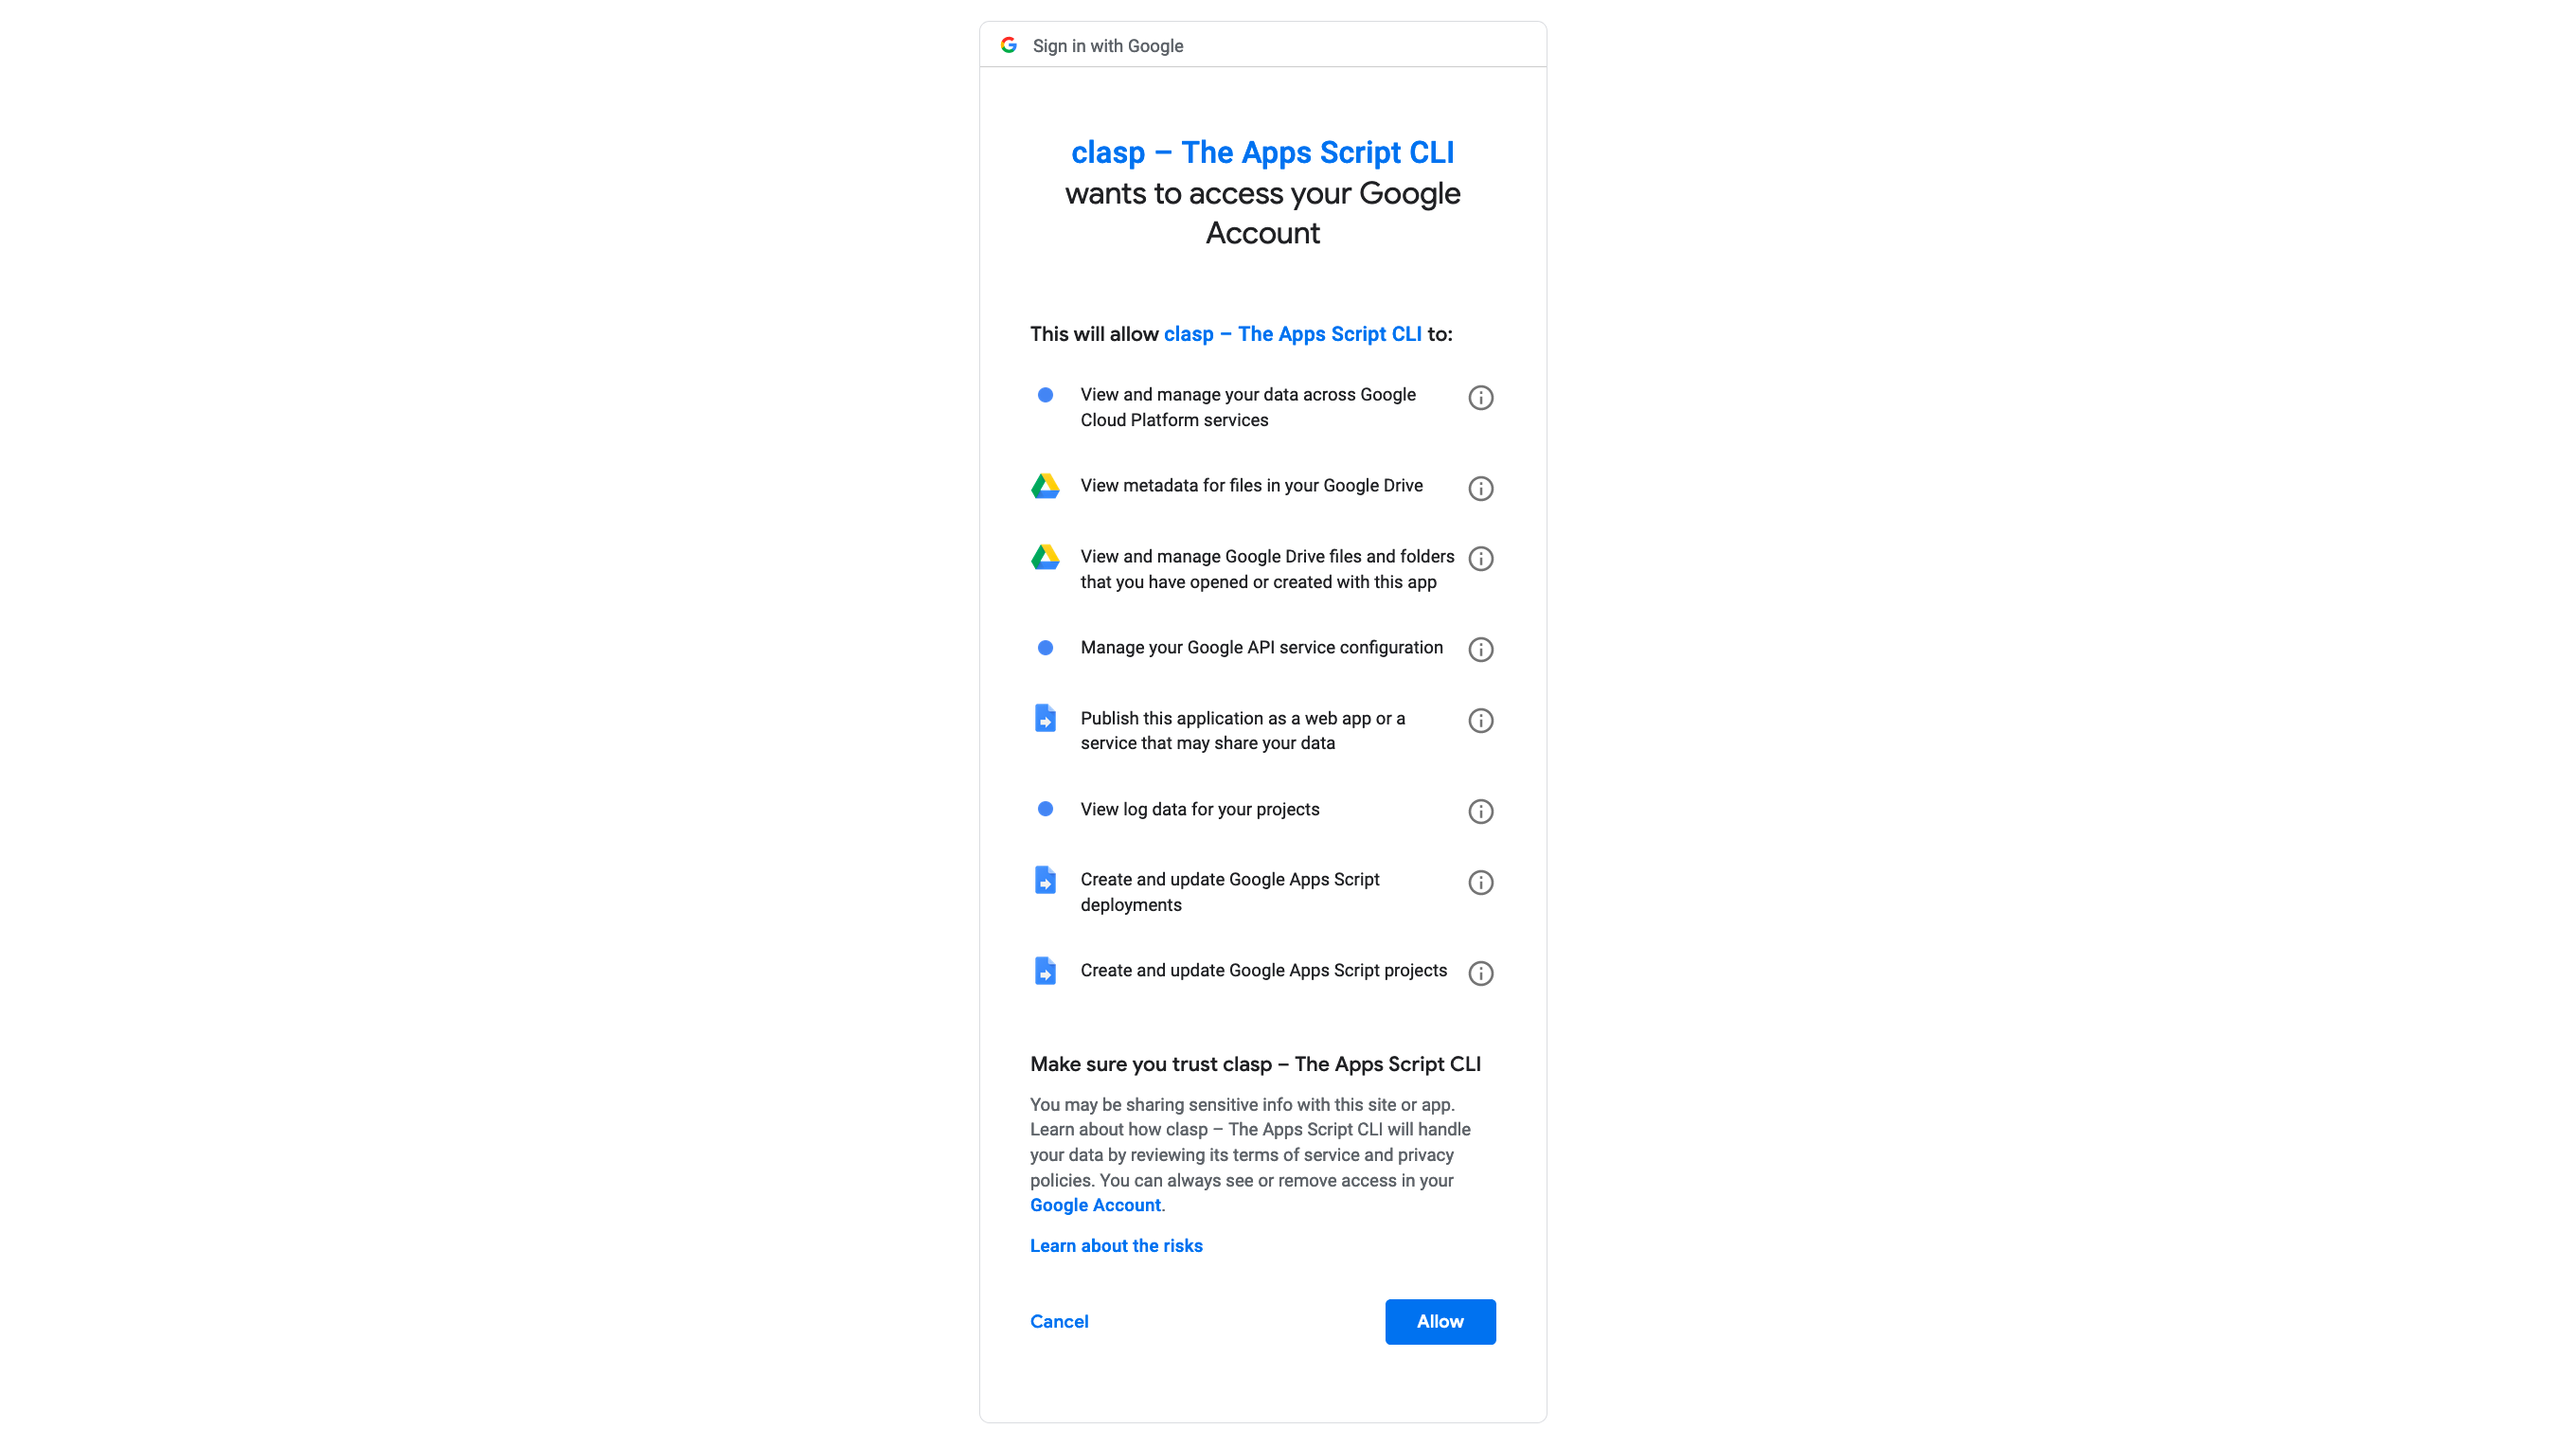The image size is (2576, 1447).
Task: Click the Google Drive files info icon
Action: point(1481,559)
